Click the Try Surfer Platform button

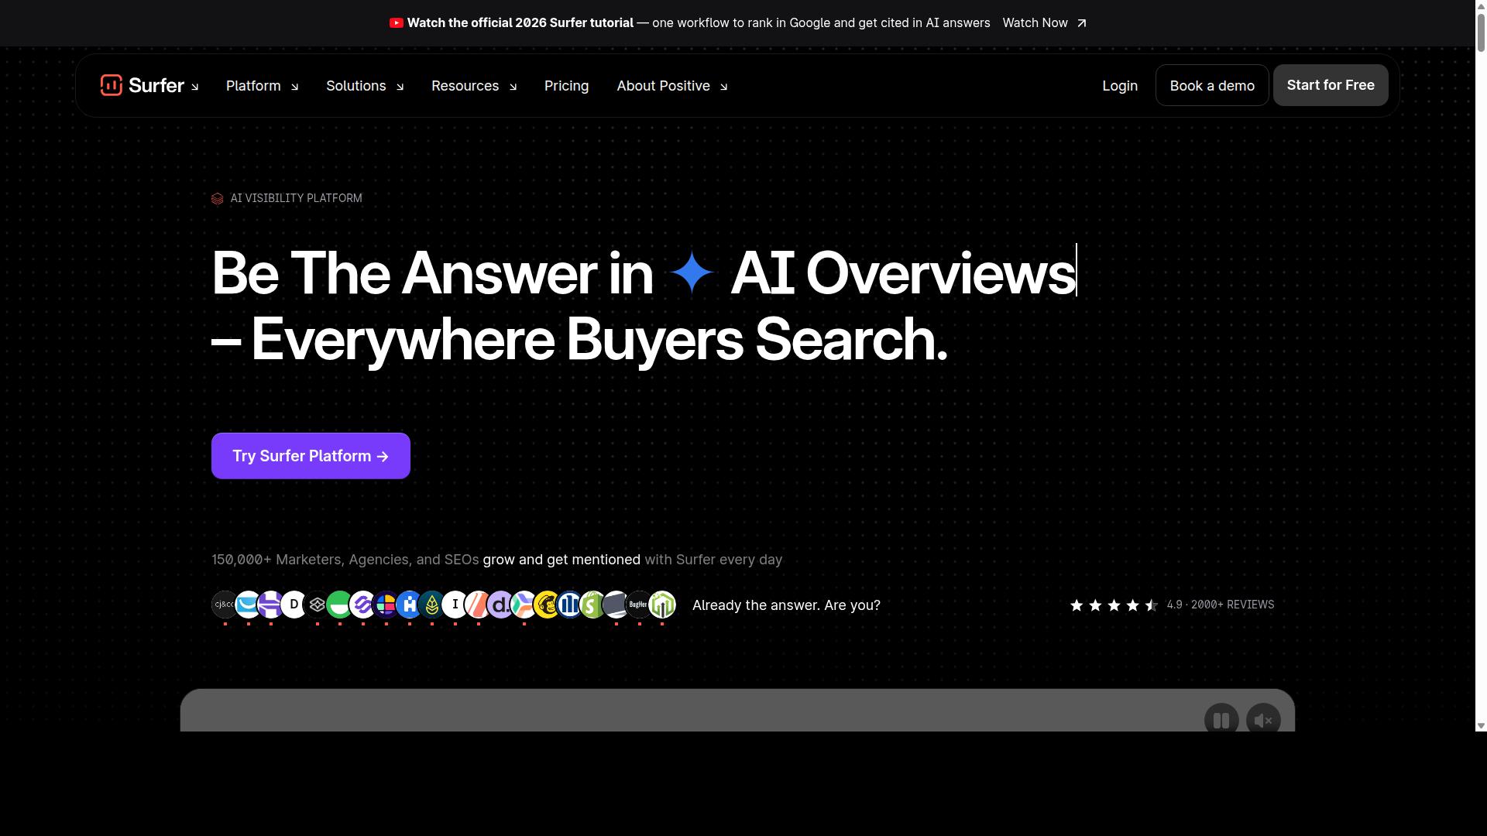pos(311,456)
